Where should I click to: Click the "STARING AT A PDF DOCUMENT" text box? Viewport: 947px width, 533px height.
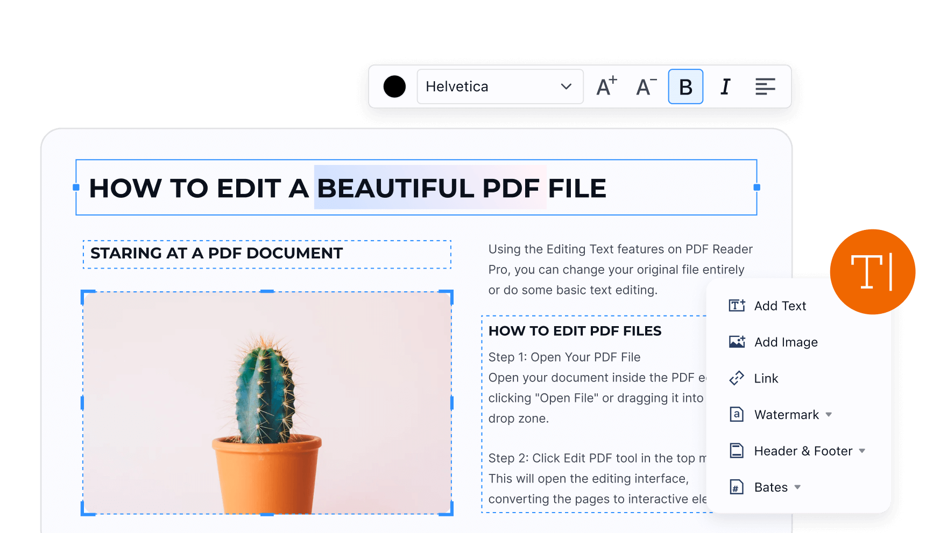[267, 254]
